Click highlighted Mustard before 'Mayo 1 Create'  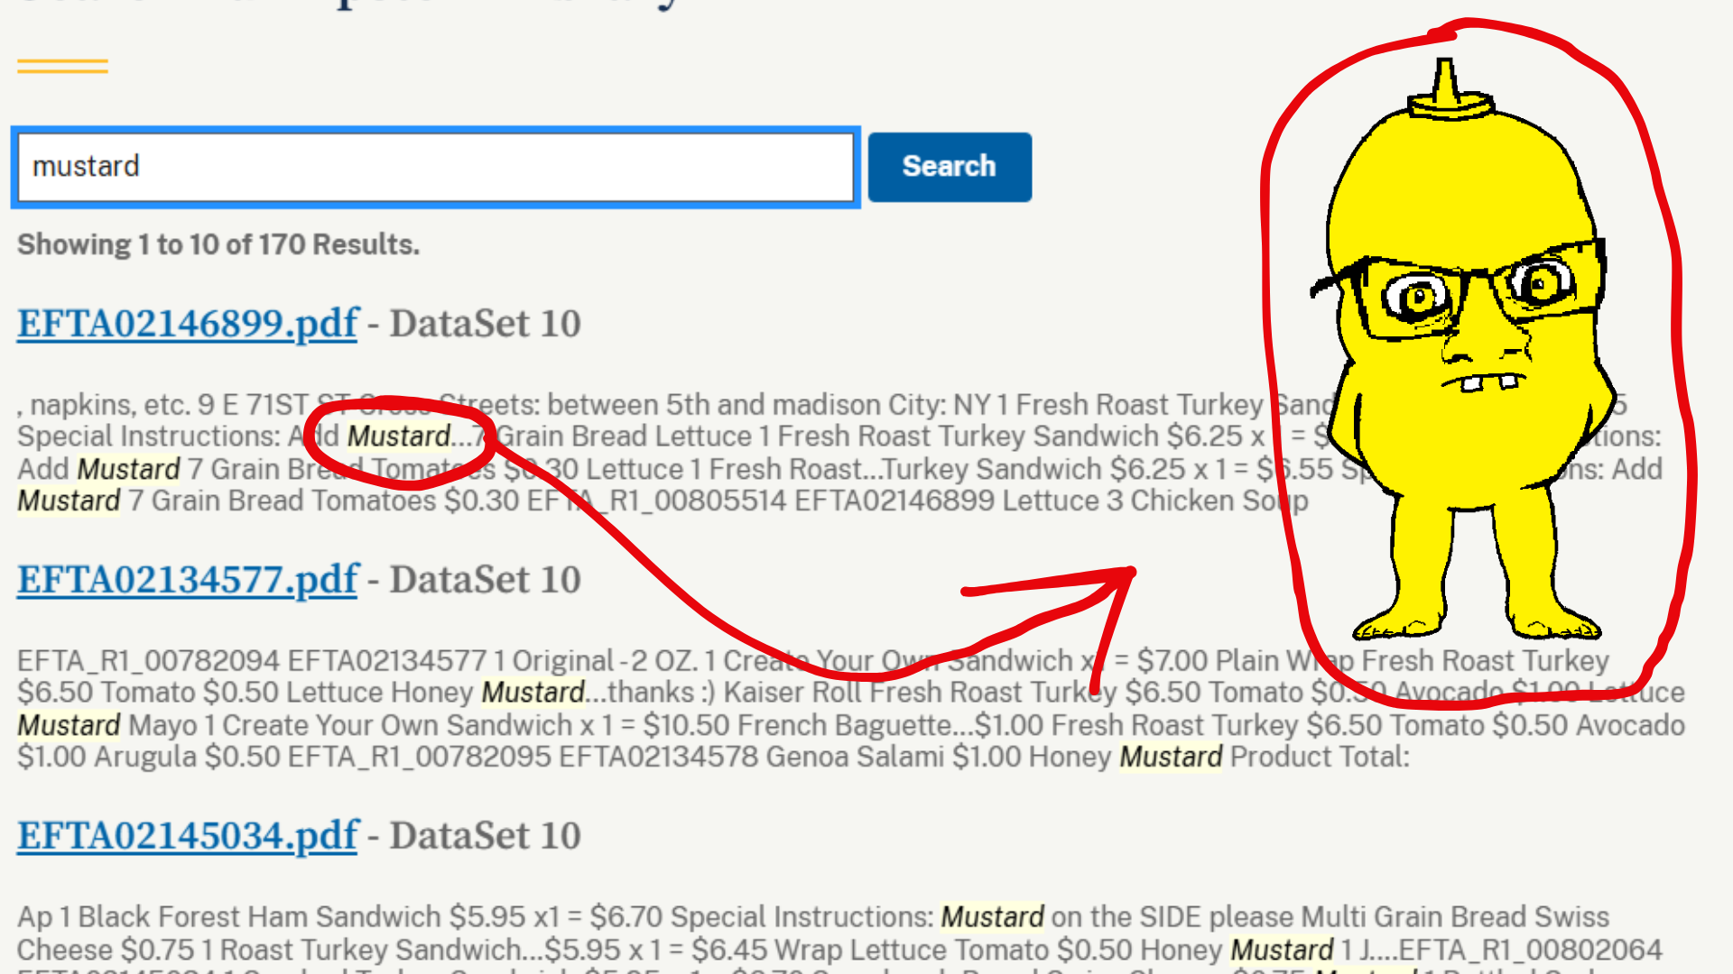pos(69,725)
